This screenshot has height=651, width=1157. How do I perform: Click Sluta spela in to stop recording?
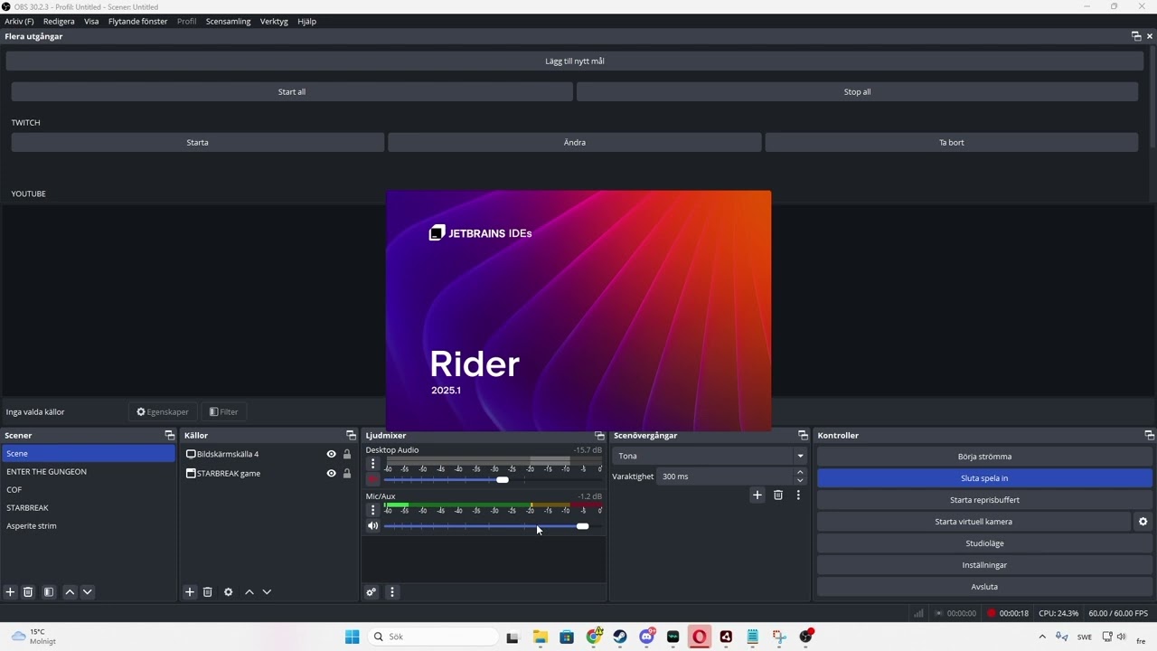984,478
